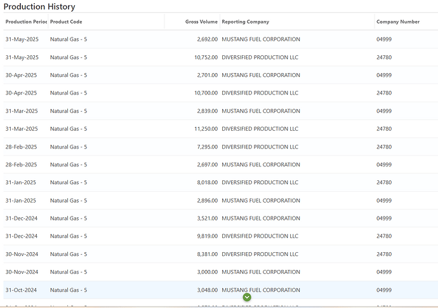Select gross volume 2,692.00 cell
438x308 pixels.
(x=208, y=39)
